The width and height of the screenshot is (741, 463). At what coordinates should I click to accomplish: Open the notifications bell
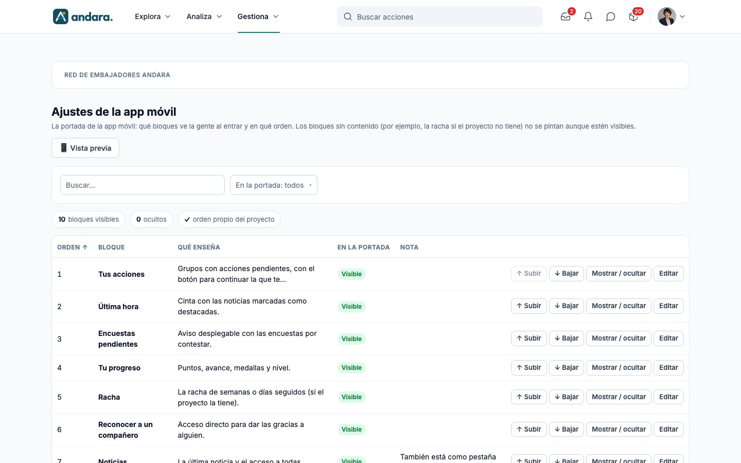coord(588,16)
